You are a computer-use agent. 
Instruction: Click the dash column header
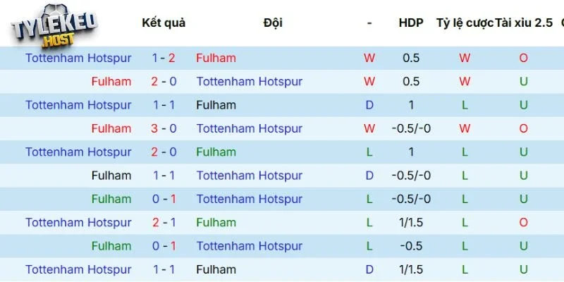coord(369,23)
